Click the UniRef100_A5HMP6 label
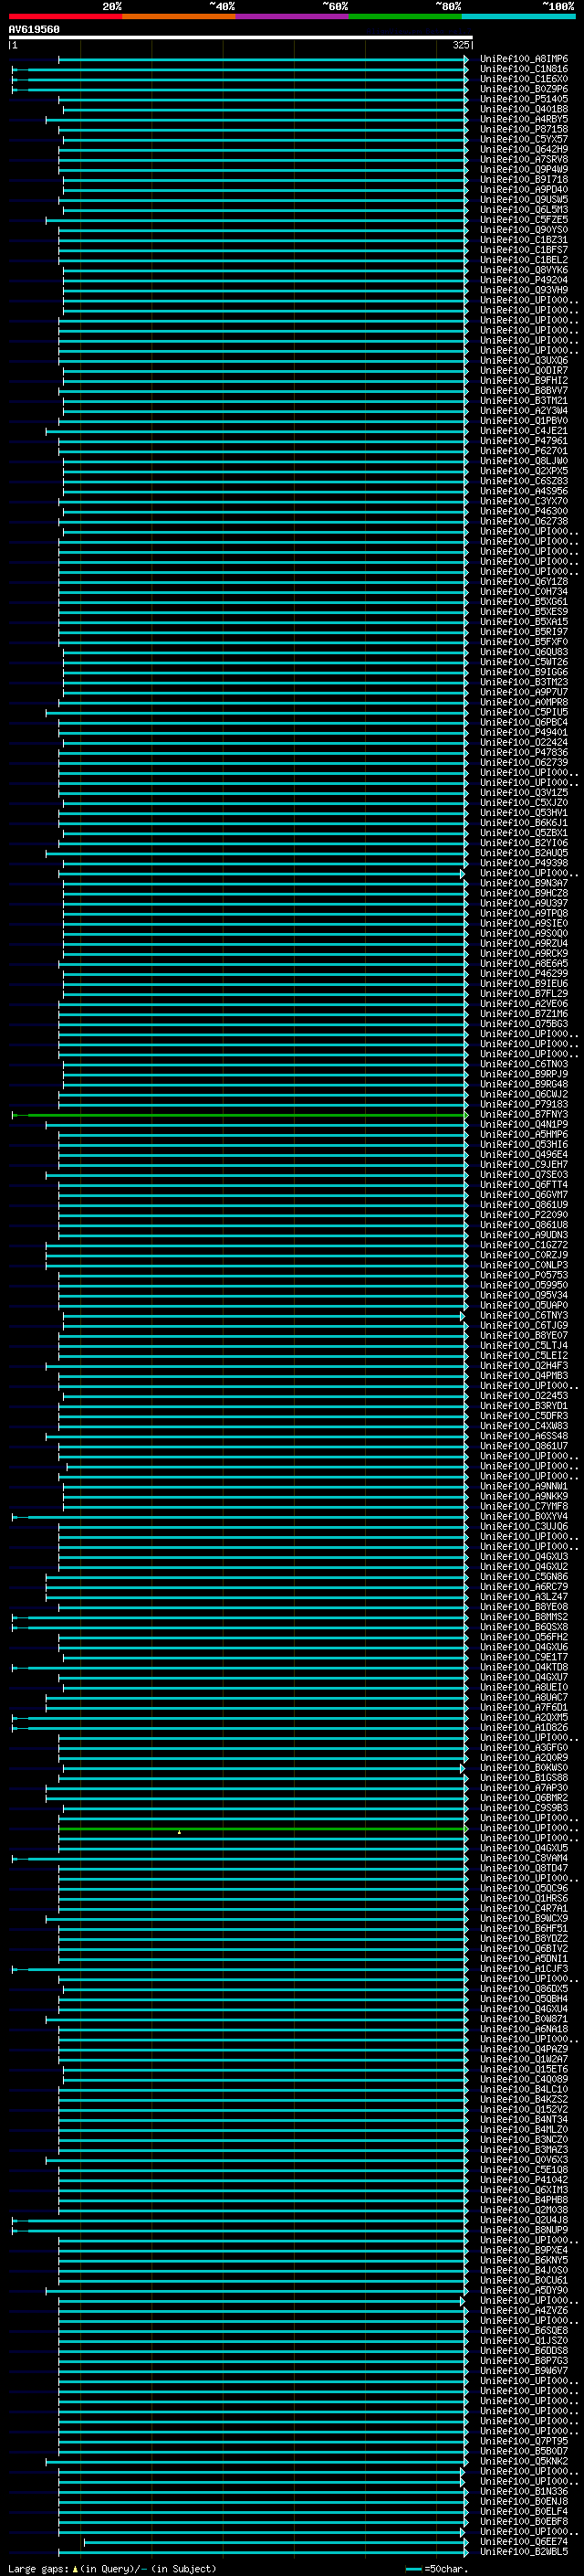Viewport: 584px width, 2576px height. pyautogui.click(x=523, y=1135)
